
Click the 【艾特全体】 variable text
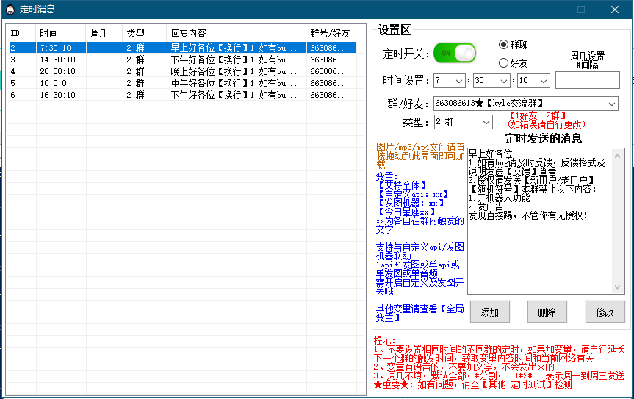click(x=402, y=186)
